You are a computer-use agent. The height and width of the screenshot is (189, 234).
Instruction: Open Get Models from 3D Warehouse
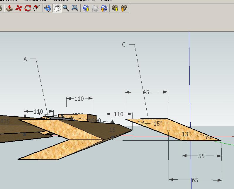115,8
